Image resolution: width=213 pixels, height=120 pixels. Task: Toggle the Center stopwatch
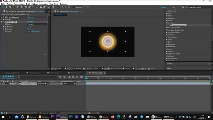6,31
